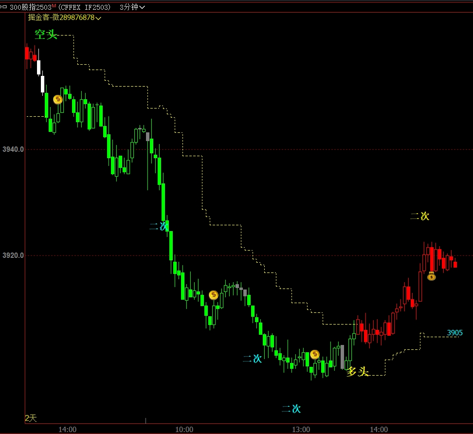The width and height of the screenshot is (473, 434).
Task: Click the 3905 stop line price label
Action: click(x=455, y=333)
